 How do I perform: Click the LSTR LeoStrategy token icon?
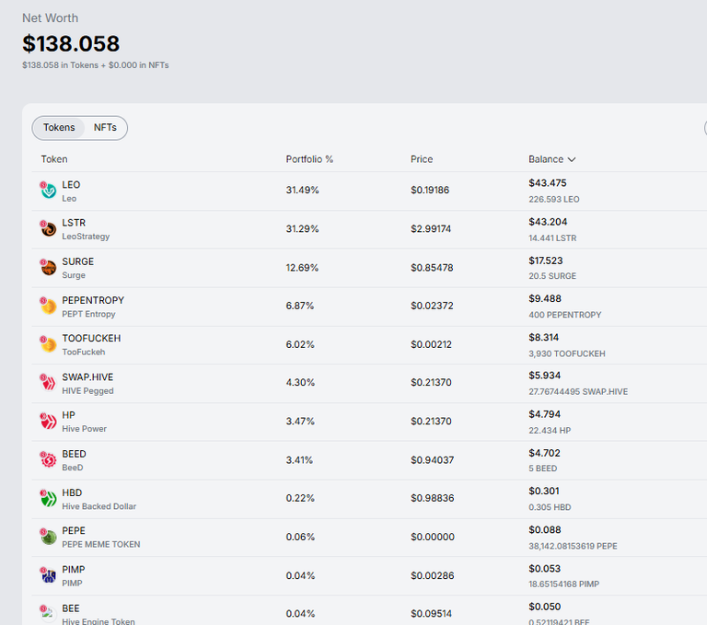[48, 228]
